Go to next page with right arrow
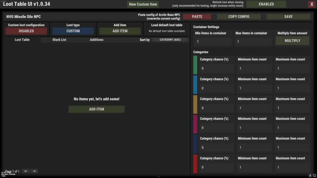Viewport: 317px width, 178px height. pyautogui.click(x=34, y=171)
